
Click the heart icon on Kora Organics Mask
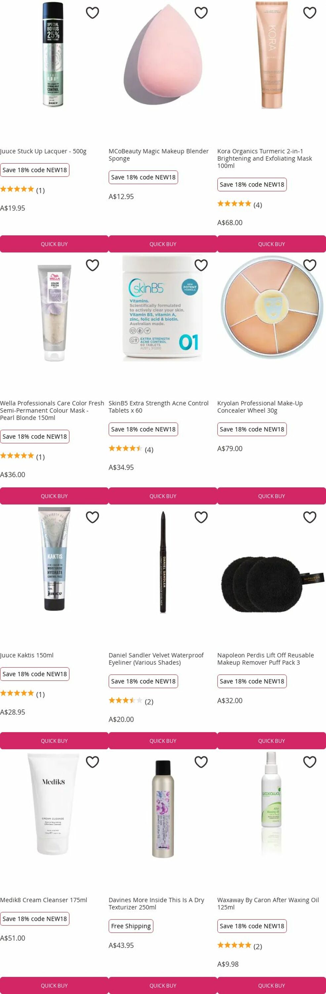tap(309, 13)
